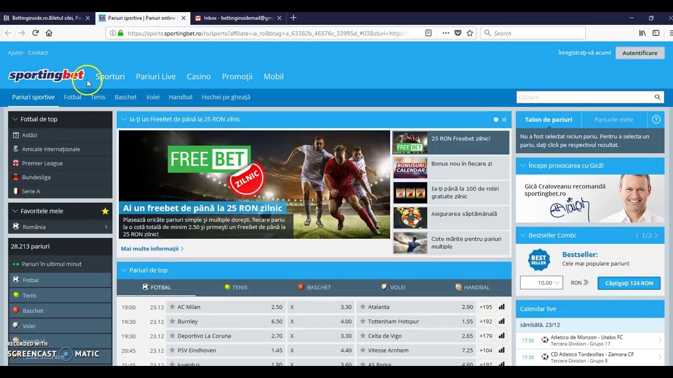Open the Pariurile mele tab

coord(614,119)
